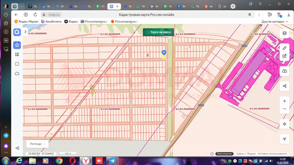Open the polygon flag tool in sidebar
The width and height of the screenshot is (294, 165).
(17, 54)
